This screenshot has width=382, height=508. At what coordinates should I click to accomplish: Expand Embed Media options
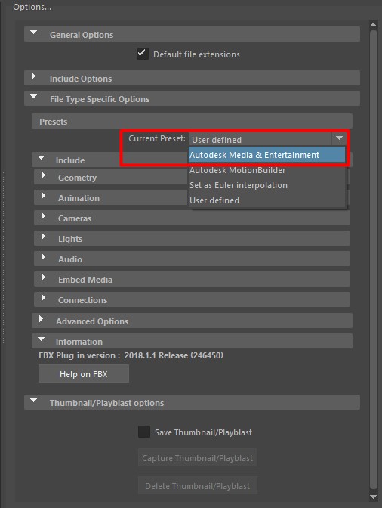click(x=43, y=277)
